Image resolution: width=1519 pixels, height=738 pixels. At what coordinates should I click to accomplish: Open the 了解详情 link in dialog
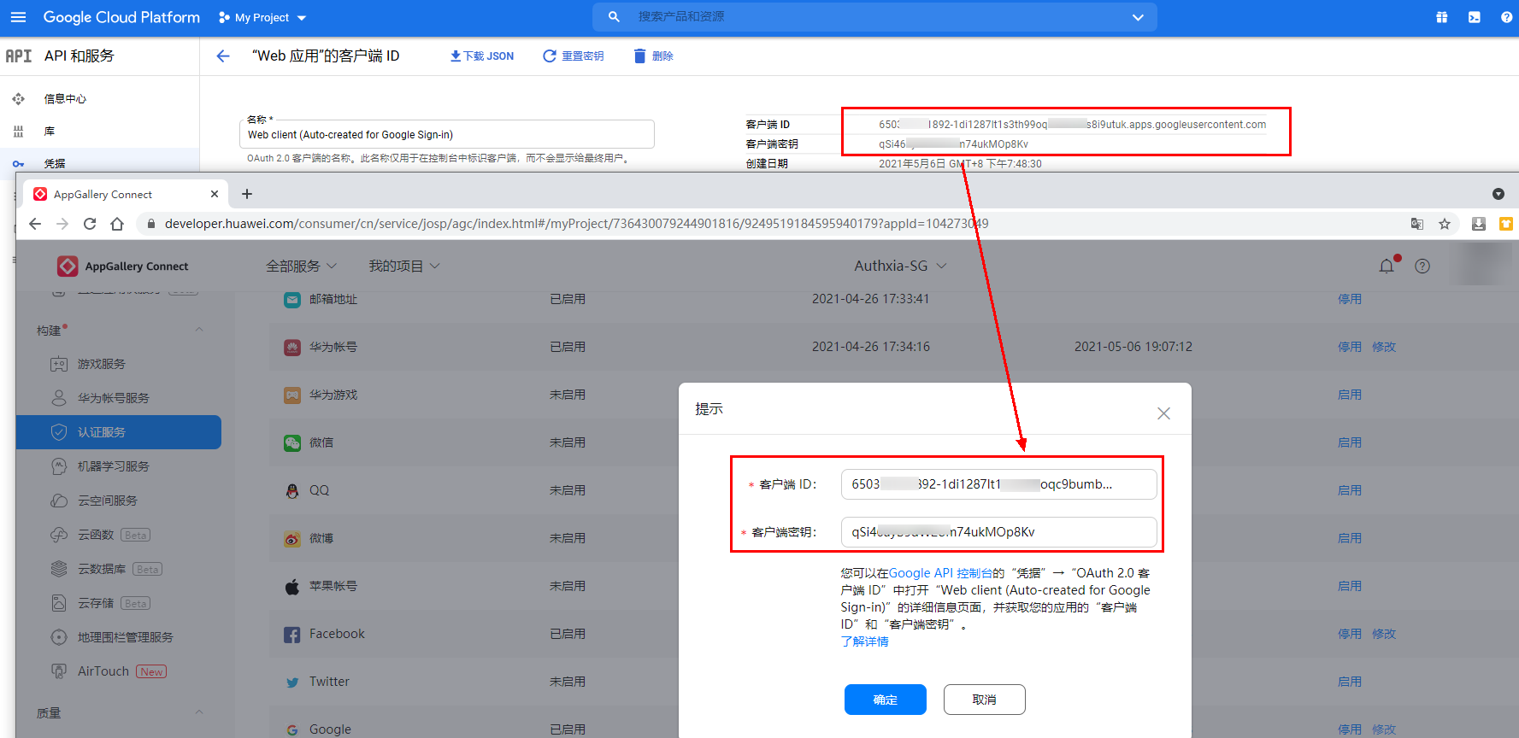pos(864,641)
